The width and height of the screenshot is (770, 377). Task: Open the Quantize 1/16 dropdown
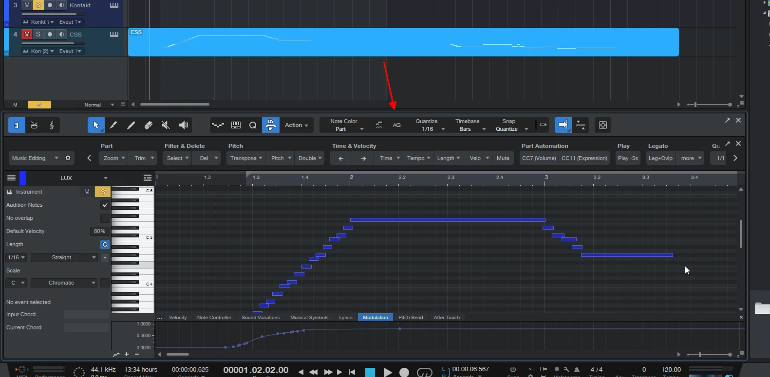coord(431,129)
